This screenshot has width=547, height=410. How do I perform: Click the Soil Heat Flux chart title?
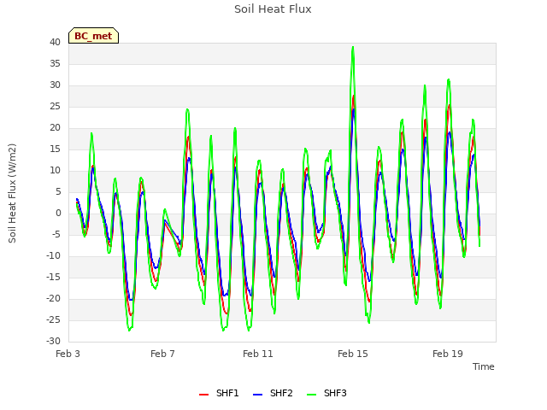tap(273, 9)
